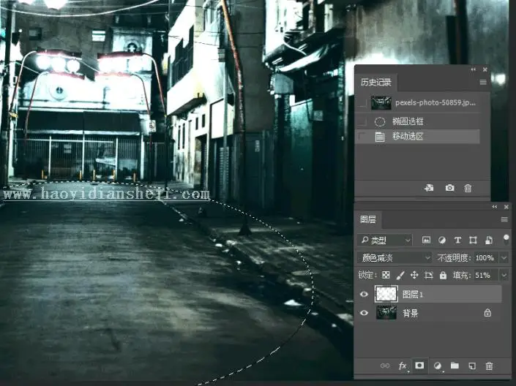This screenshot has width=516, height=386.
Task: Filter layers by type layers
Action: (457, 241)
